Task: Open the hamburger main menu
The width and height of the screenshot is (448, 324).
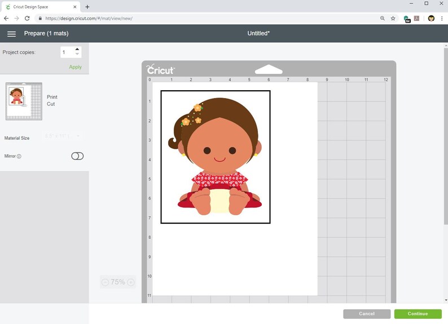Action: pyautogui.click(x=11, y=34)
